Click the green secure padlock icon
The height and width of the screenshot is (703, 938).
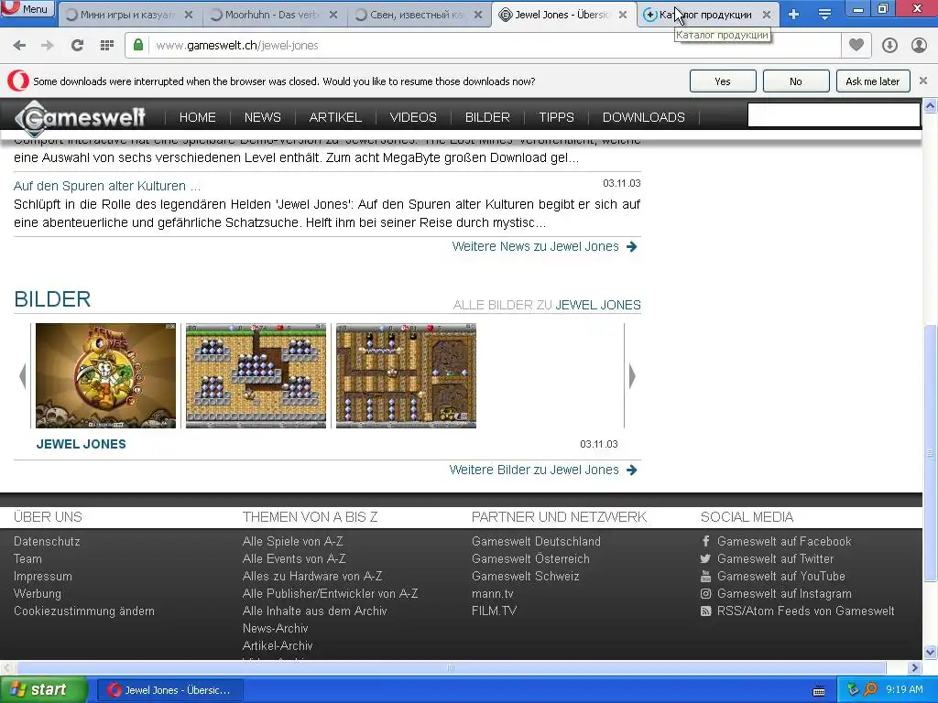pyautogui.click(x=138, y=45)
